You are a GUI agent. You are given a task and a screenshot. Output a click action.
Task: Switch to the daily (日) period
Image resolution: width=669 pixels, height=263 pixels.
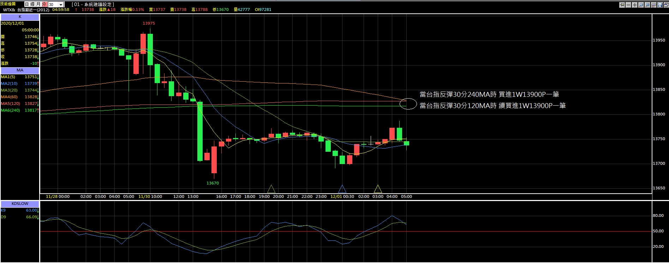pos(27,4)
